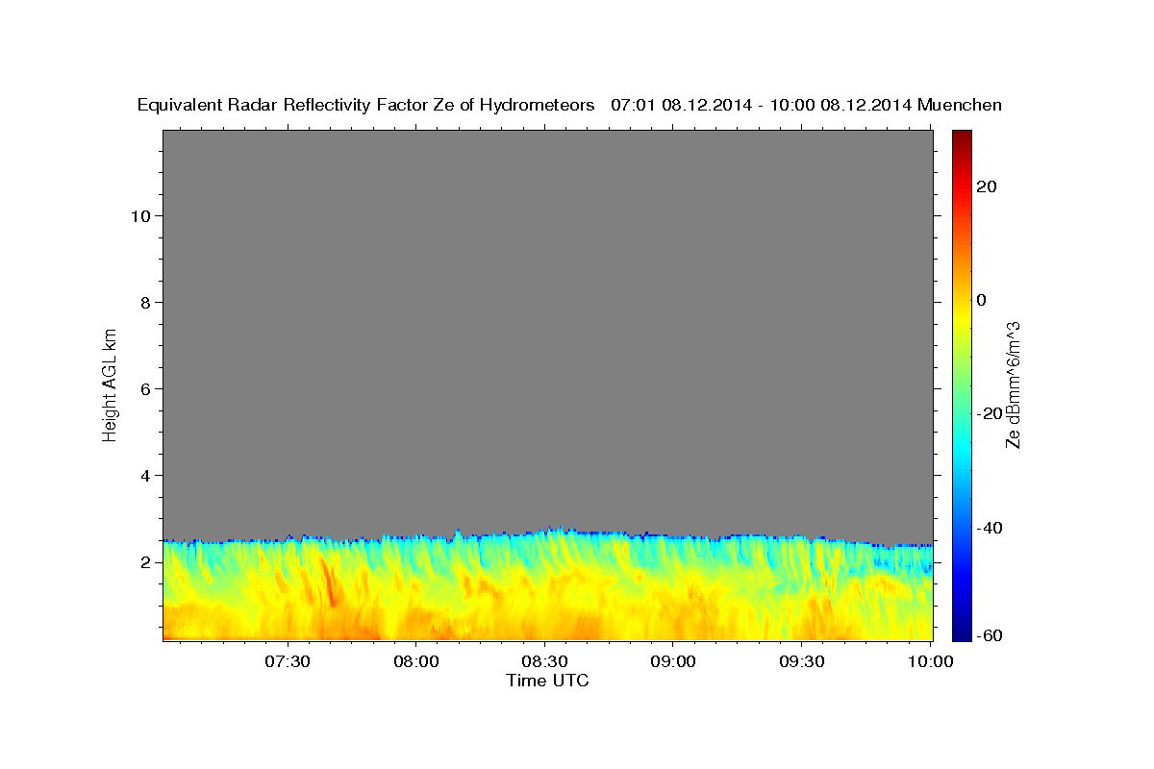Image resolution: width=1154 pixels, height=769 pixels.
Task: Click the 07:30 time tick label
Action: click(288, 661)
